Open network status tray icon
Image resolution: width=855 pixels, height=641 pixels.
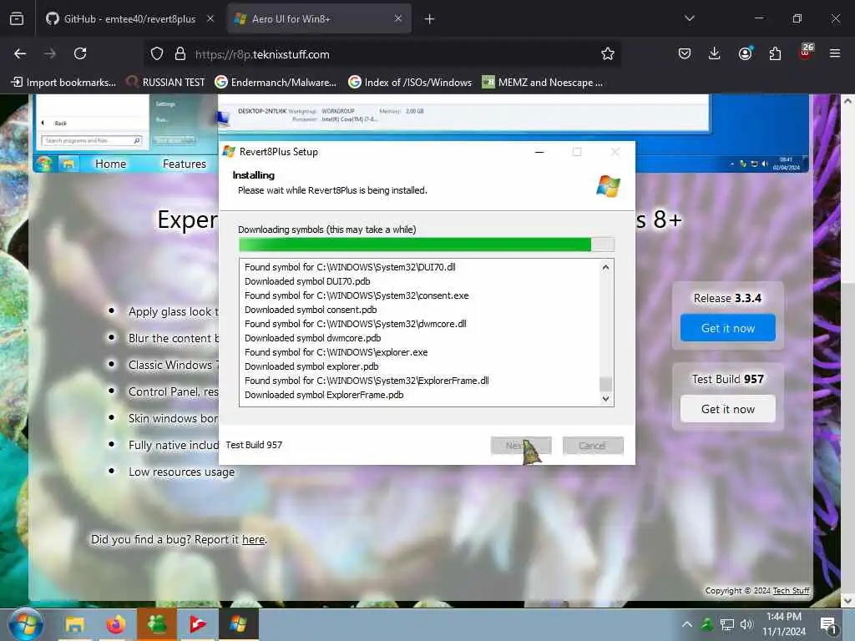[x=727, y=624]
